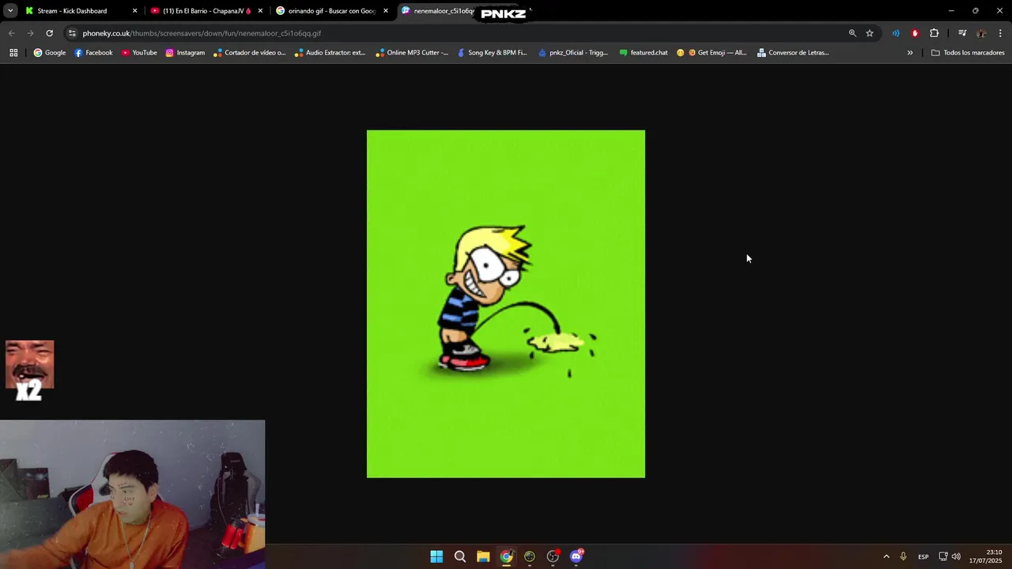Close the orinando gif search tab
This screenshot has height=569, width=1012.
click(386, 11)
